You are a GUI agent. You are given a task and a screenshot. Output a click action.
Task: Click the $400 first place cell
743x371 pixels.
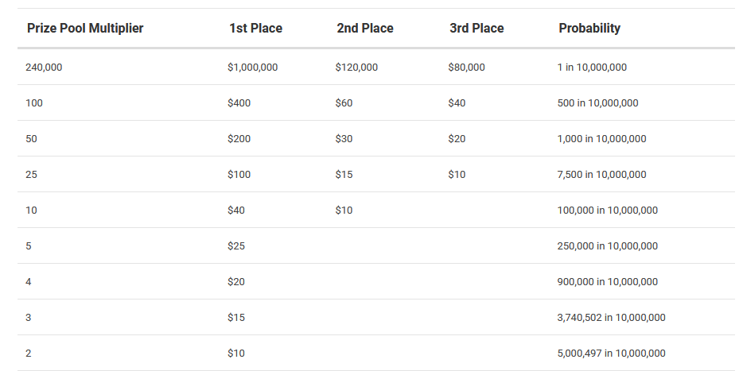[x=239, y=102]
